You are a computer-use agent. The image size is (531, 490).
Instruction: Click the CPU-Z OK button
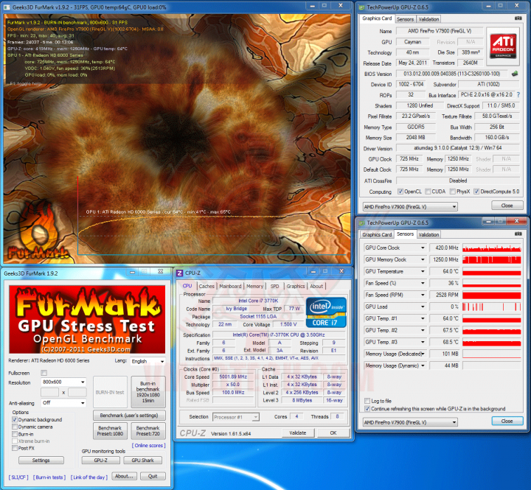click(x=333, y=433)
